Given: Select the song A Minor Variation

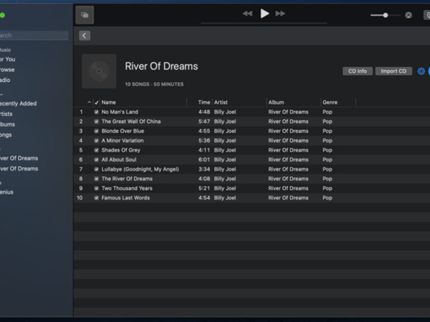Looking at the screenshot, I should click(123, 140).
